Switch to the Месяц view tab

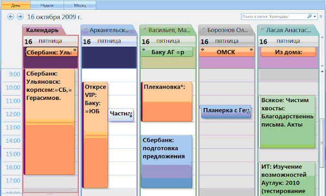pos(80,5)
